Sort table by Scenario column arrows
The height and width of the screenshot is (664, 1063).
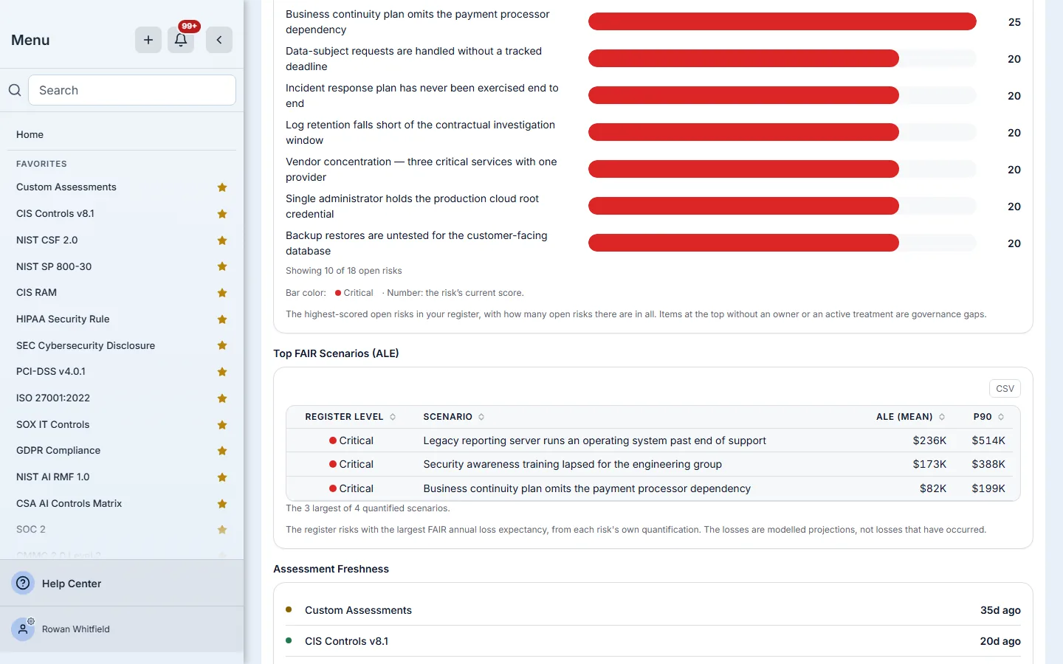[481, 417]
